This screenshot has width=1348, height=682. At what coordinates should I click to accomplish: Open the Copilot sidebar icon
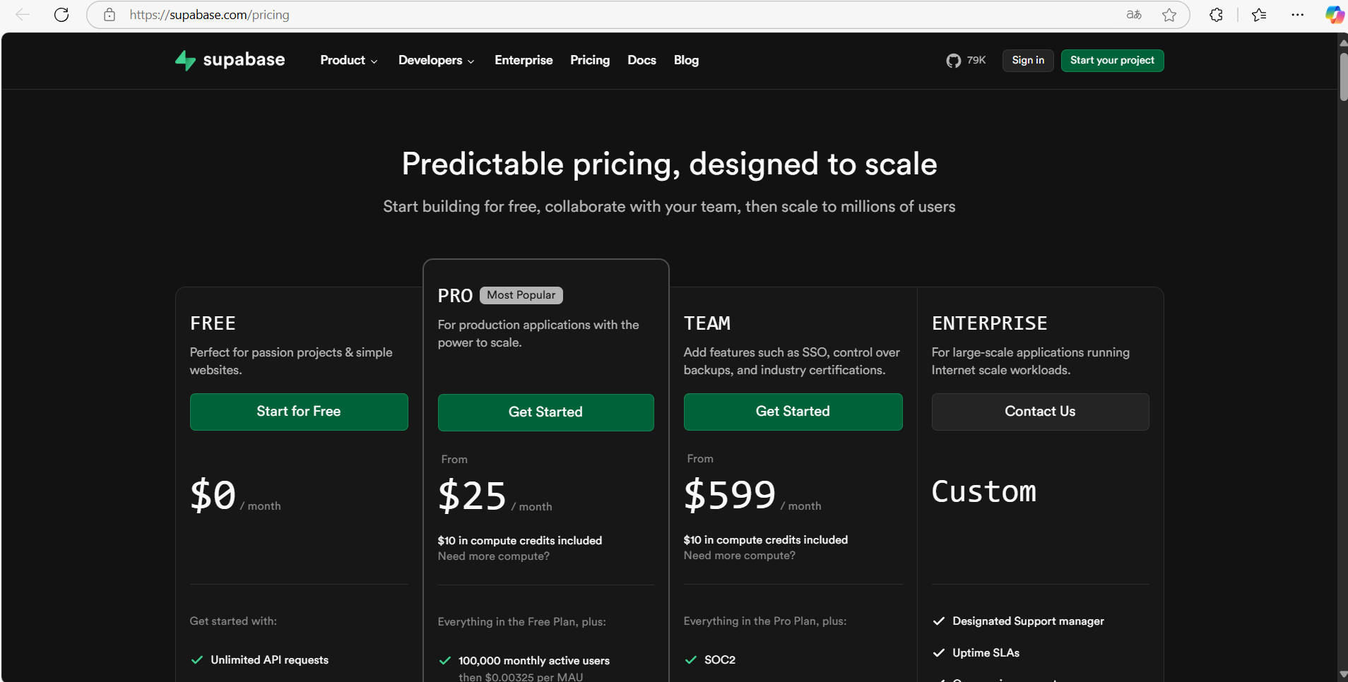coord(1334,15)
